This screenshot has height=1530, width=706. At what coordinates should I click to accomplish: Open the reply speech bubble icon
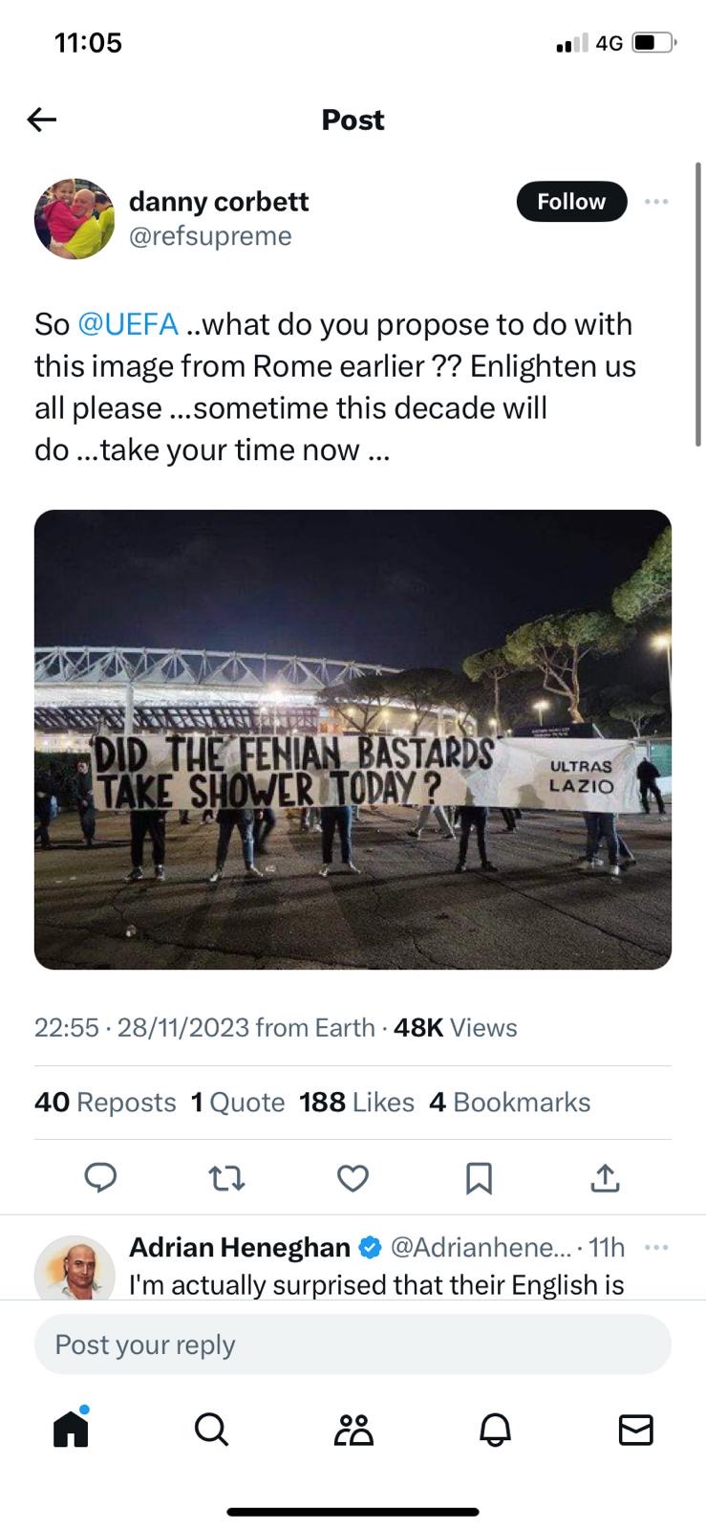click(x=100, y=1178)
